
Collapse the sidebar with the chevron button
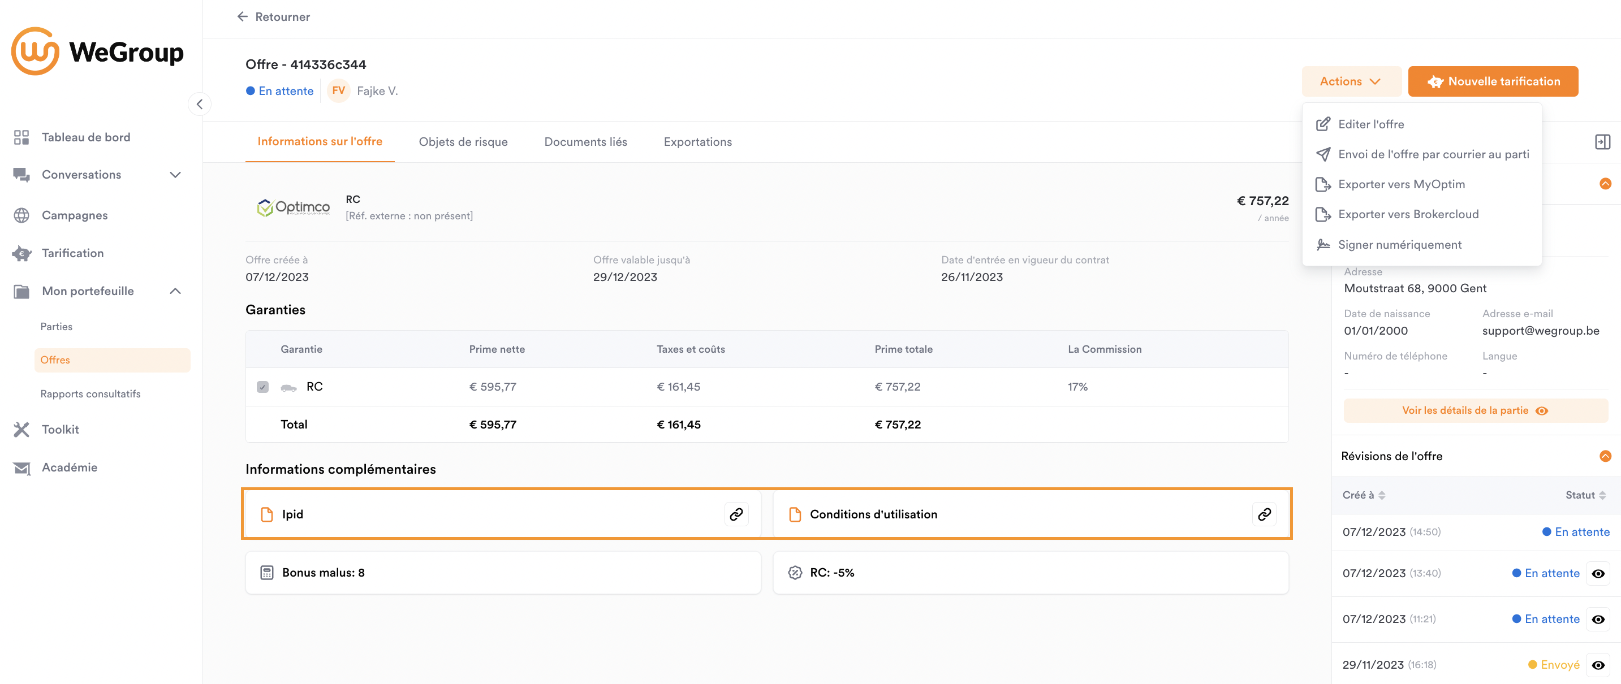pos(200,104)
